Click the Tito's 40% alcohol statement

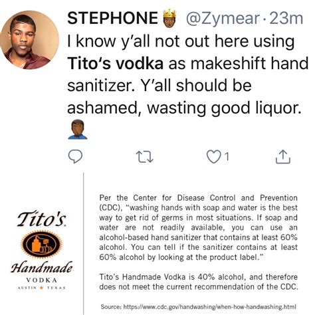tap(199, 282)
